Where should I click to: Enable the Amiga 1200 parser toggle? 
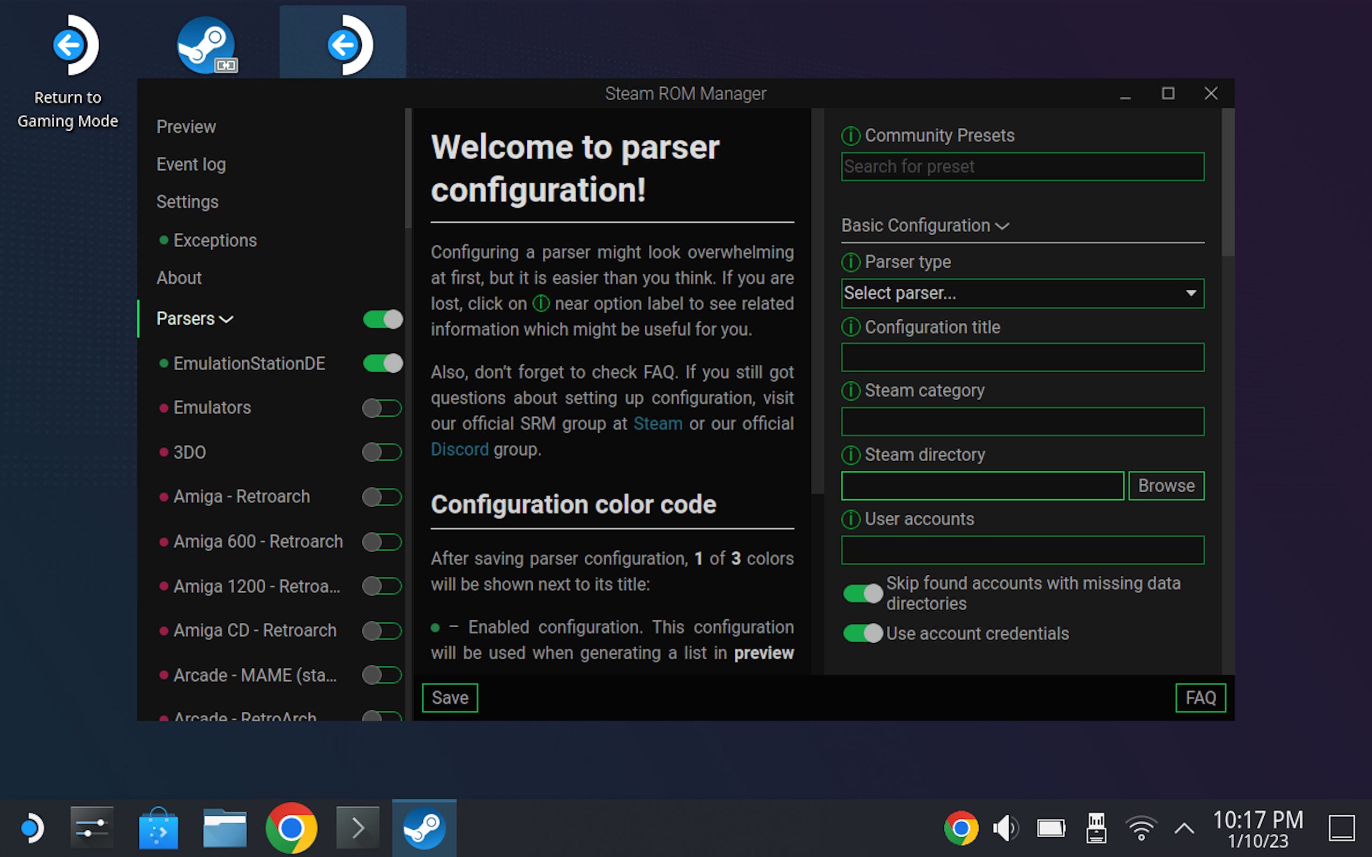(x=383, y=586)
